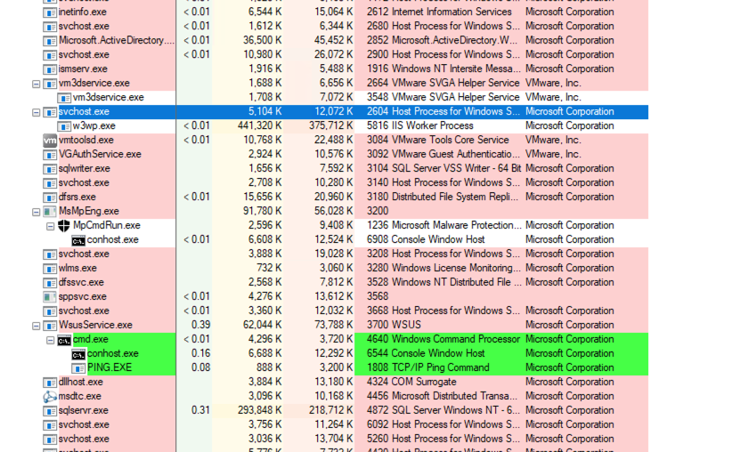Click the '3700 WSUS' description cell
The width and height of the screenshot is (732, 452).
[394, 325]
